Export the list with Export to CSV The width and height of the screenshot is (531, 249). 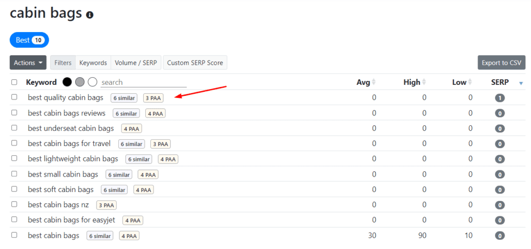click(x=501, y=63)
